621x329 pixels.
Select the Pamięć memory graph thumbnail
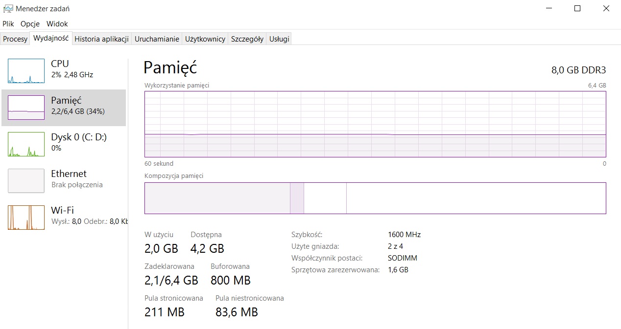point(26,108)
